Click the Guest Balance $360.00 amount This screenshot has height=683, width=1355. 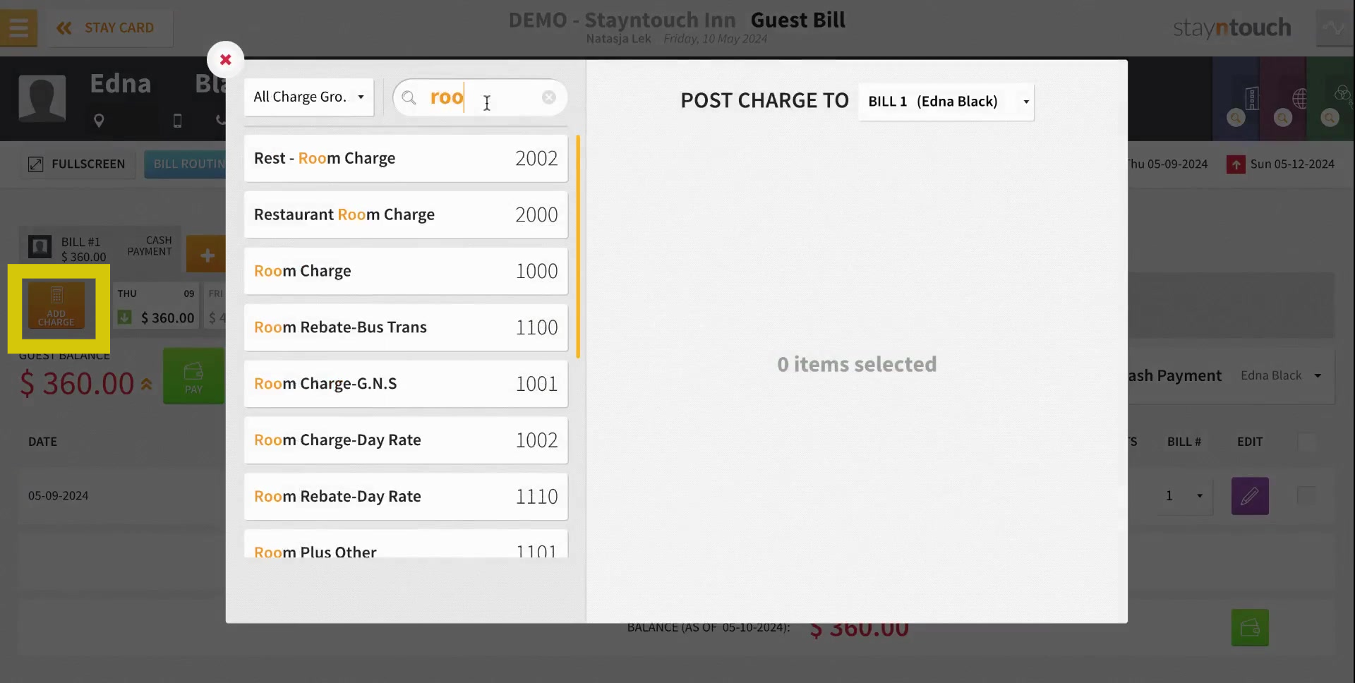pos(77,384)
